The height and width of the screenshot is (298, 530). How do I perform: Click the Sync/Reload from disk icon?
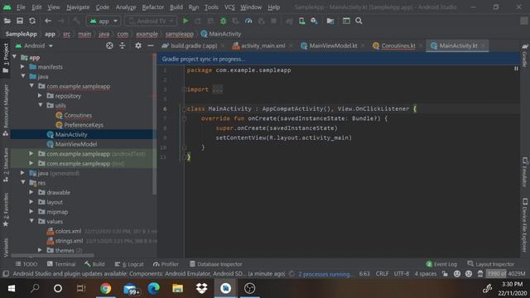pyautogui.click(x=32, y=21)
